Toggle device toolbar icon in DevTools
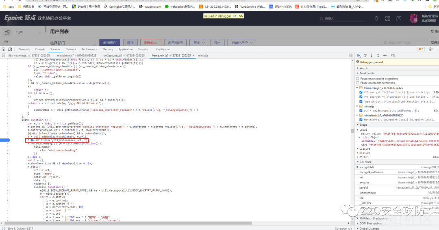The height and width of the screenshot is (230, 439). pyautogui.click(x=10, y=49)
